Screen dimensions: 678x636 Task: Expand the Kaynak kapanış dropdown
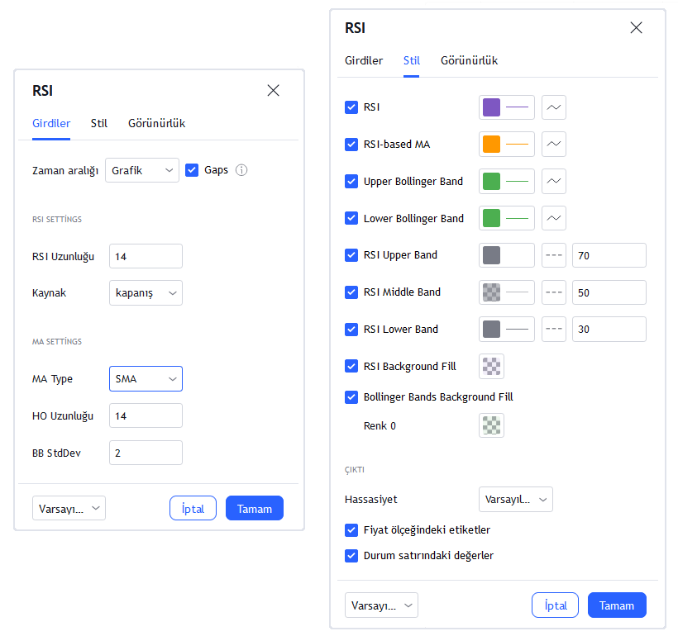click(x=146, y=293)
